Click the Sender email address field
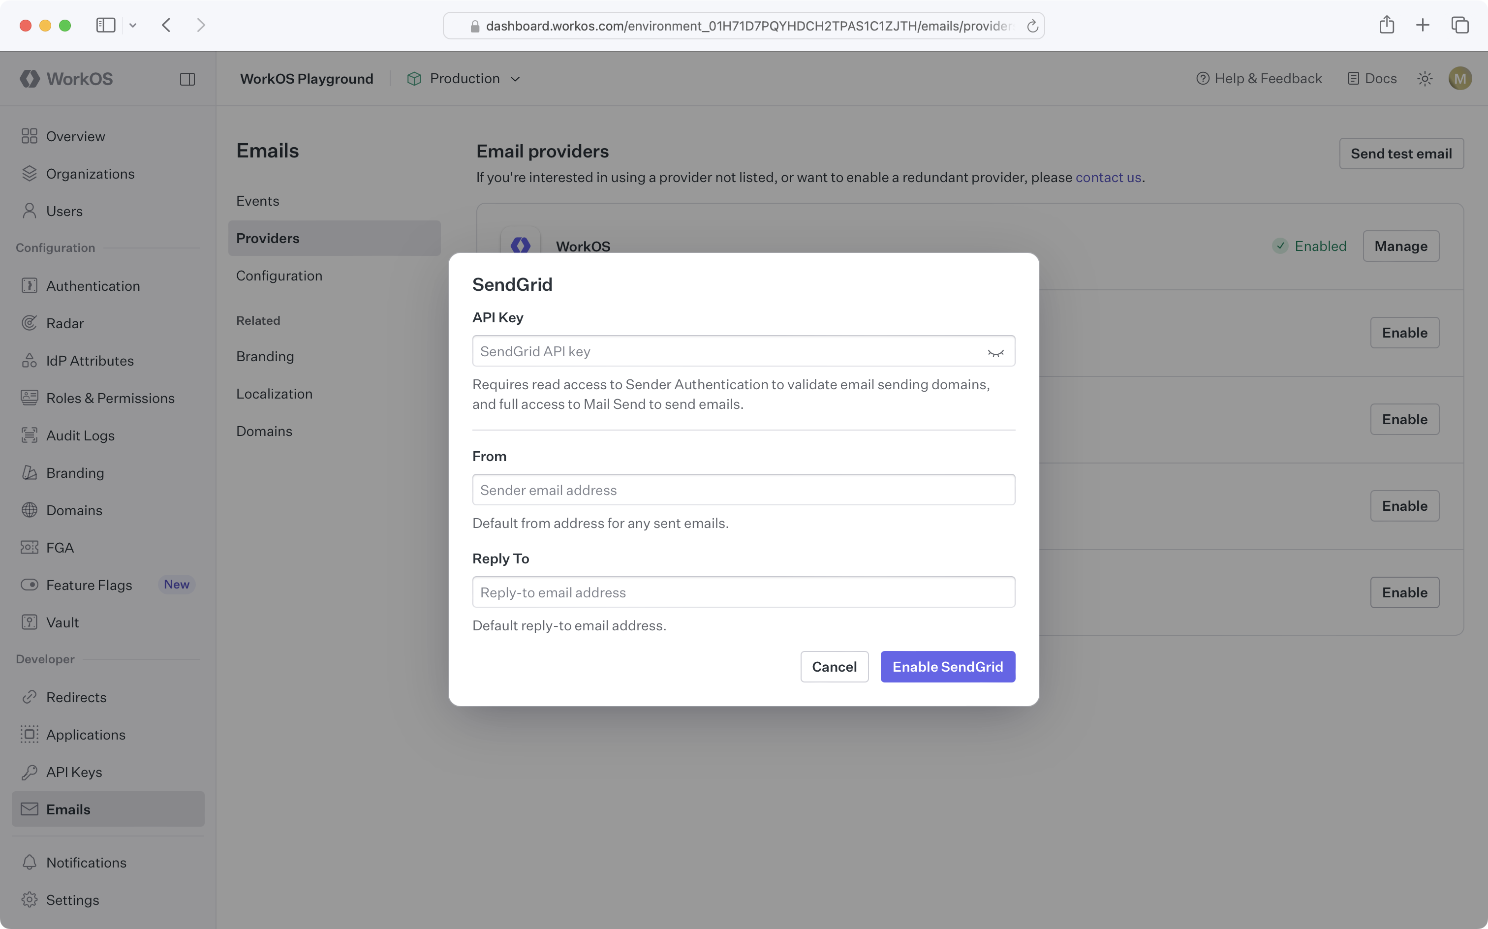1488x929 pixels. [x=743, y=490]
